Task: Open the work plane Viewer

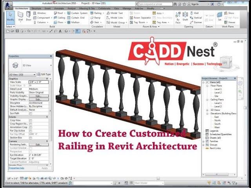Action: click(230, 22)
